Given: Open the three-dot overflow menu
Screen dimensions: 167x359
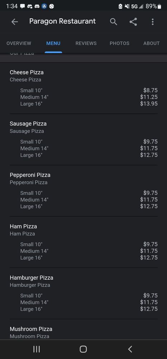Looking at the screenshot, I should point(153,22).
